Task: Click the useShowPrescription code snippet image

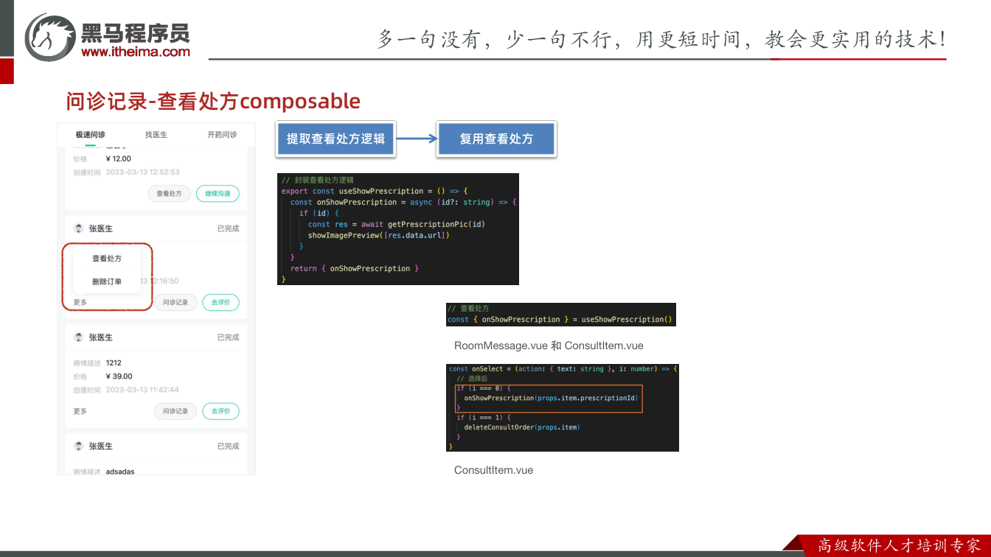Action: pyautogui.click(x=398, y=229)
